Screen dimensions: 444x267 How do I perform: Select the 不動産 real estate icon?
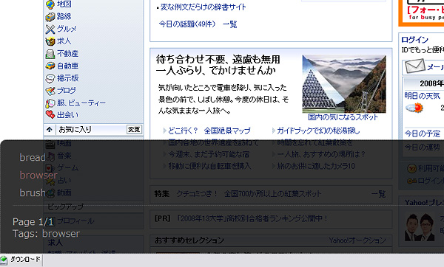coord(50,54)
